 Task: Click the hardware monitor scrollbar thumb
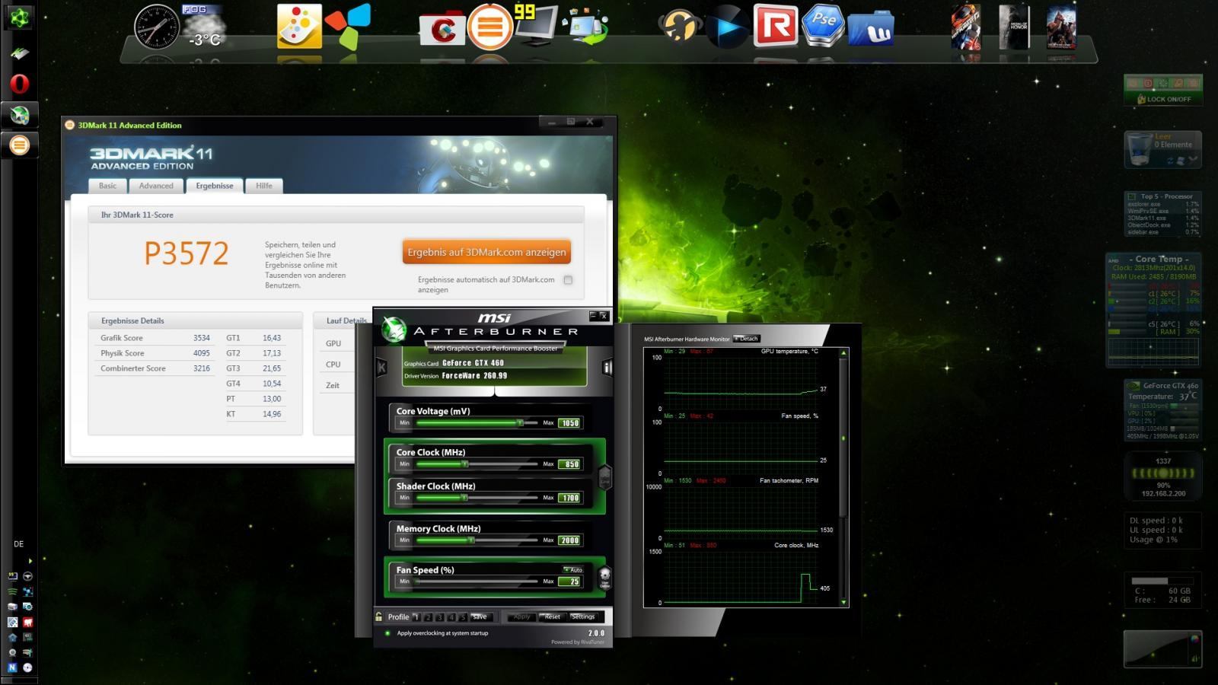pos(843,438)
